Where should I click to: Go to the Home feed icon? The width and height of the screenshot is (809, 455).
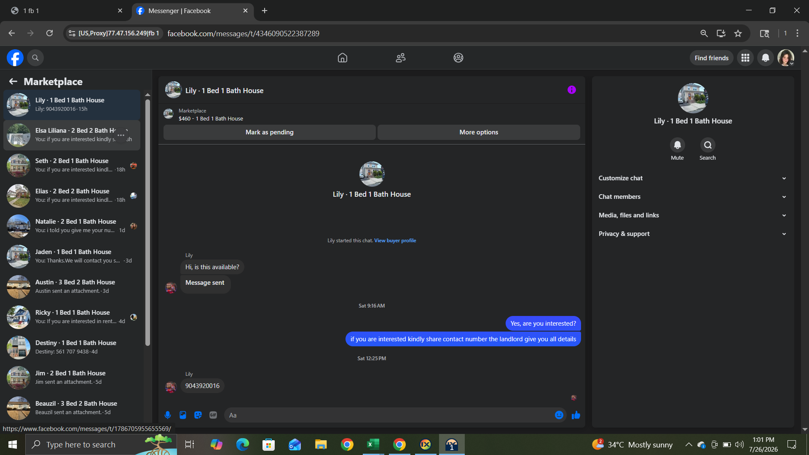click(x=343, y=58)
